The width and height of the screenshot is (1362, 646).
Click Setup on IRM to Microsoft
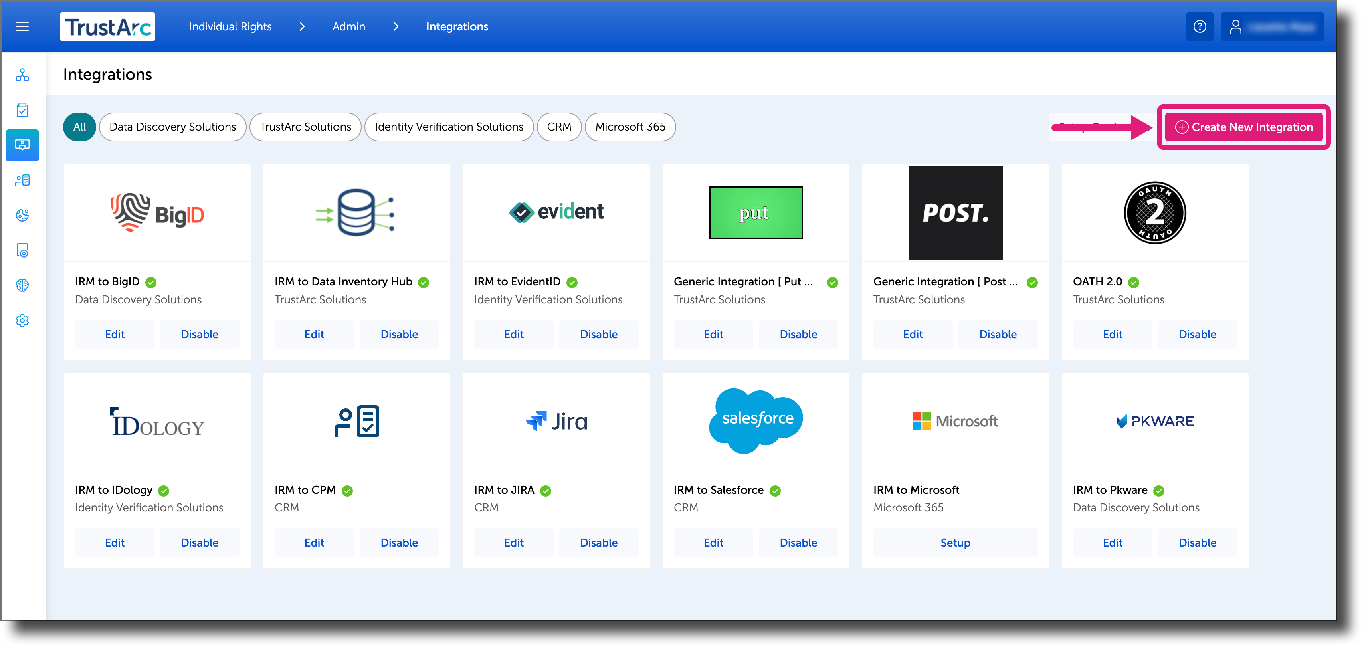tap(955, 542)
